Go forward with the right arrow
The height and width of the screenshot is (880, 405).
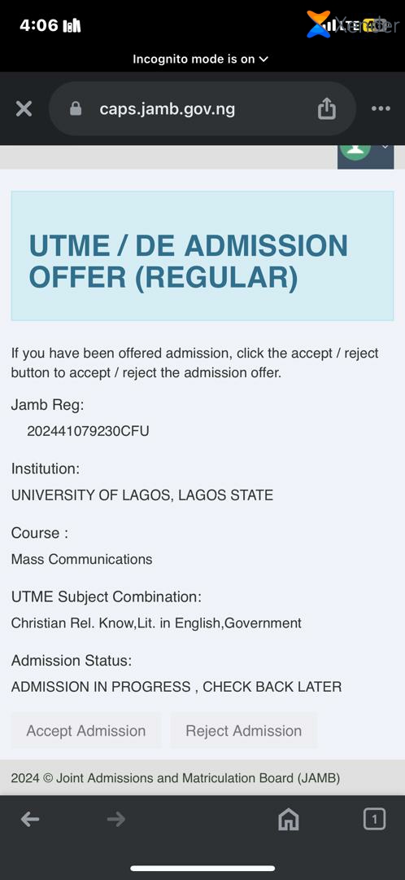[116, 820]
